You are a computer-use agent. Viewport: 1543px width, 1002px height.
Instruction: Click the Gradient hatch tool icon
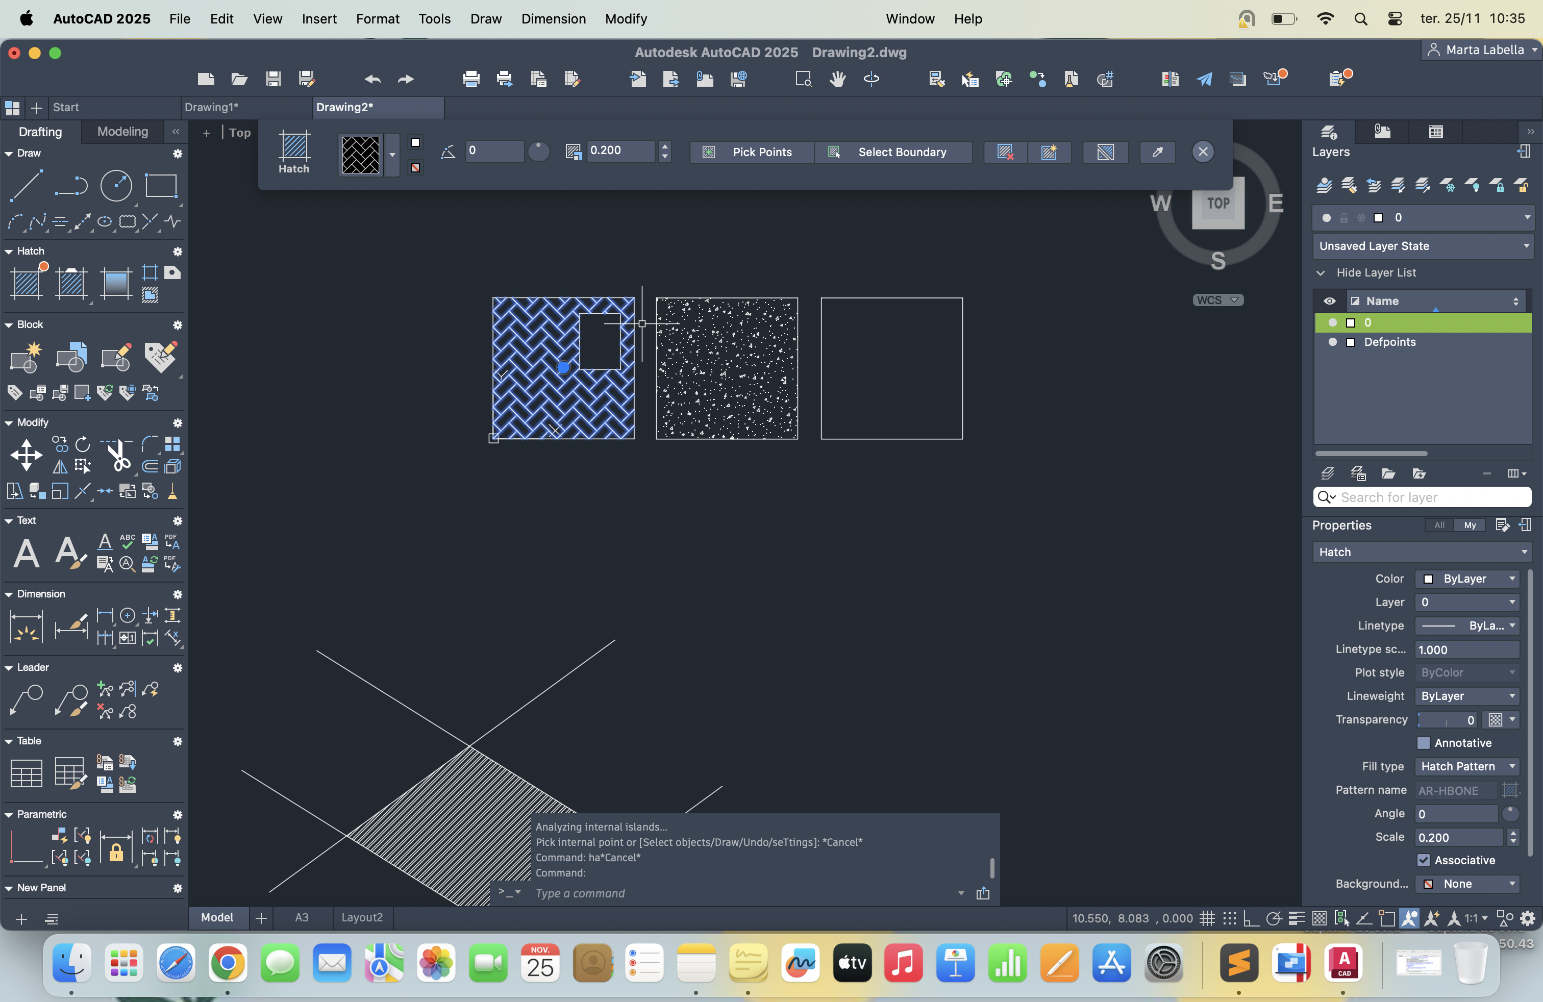coord(116,283)
